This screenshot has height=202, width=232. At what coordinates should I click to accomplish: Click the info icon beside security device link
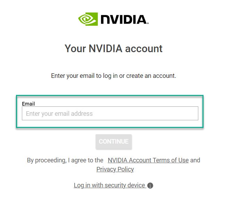click(150, 186)
